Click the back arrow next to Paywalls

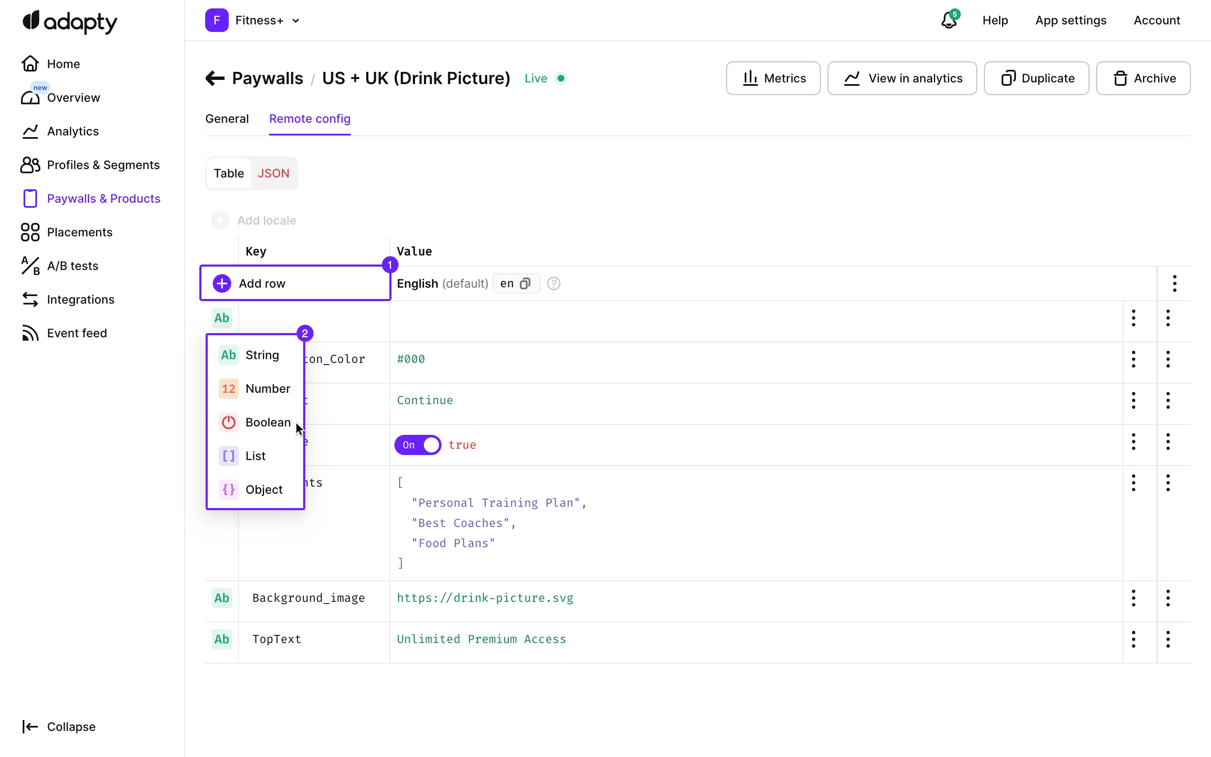pyautogui.click(x=215, y=78)
